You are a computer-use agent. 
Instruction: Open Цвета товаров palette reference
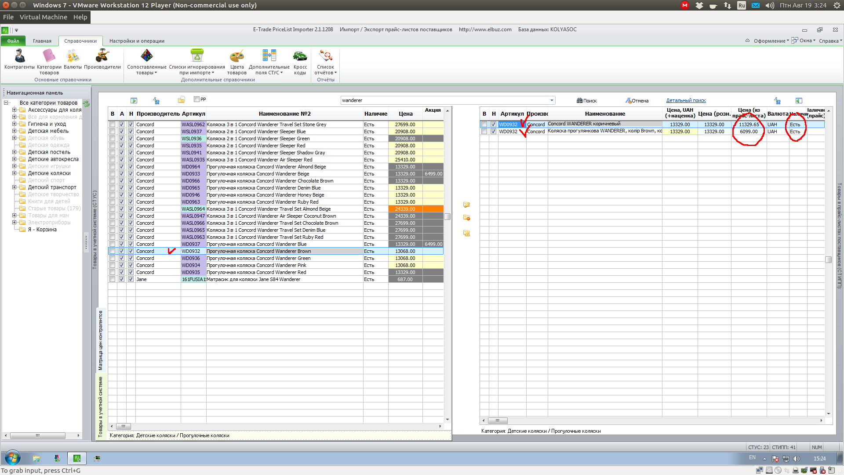(236, 62)
